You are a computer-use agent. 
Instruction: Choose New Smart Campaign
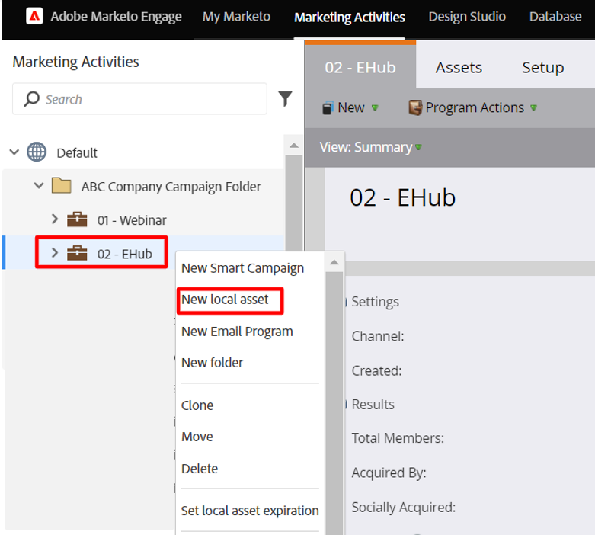(242, 268)
